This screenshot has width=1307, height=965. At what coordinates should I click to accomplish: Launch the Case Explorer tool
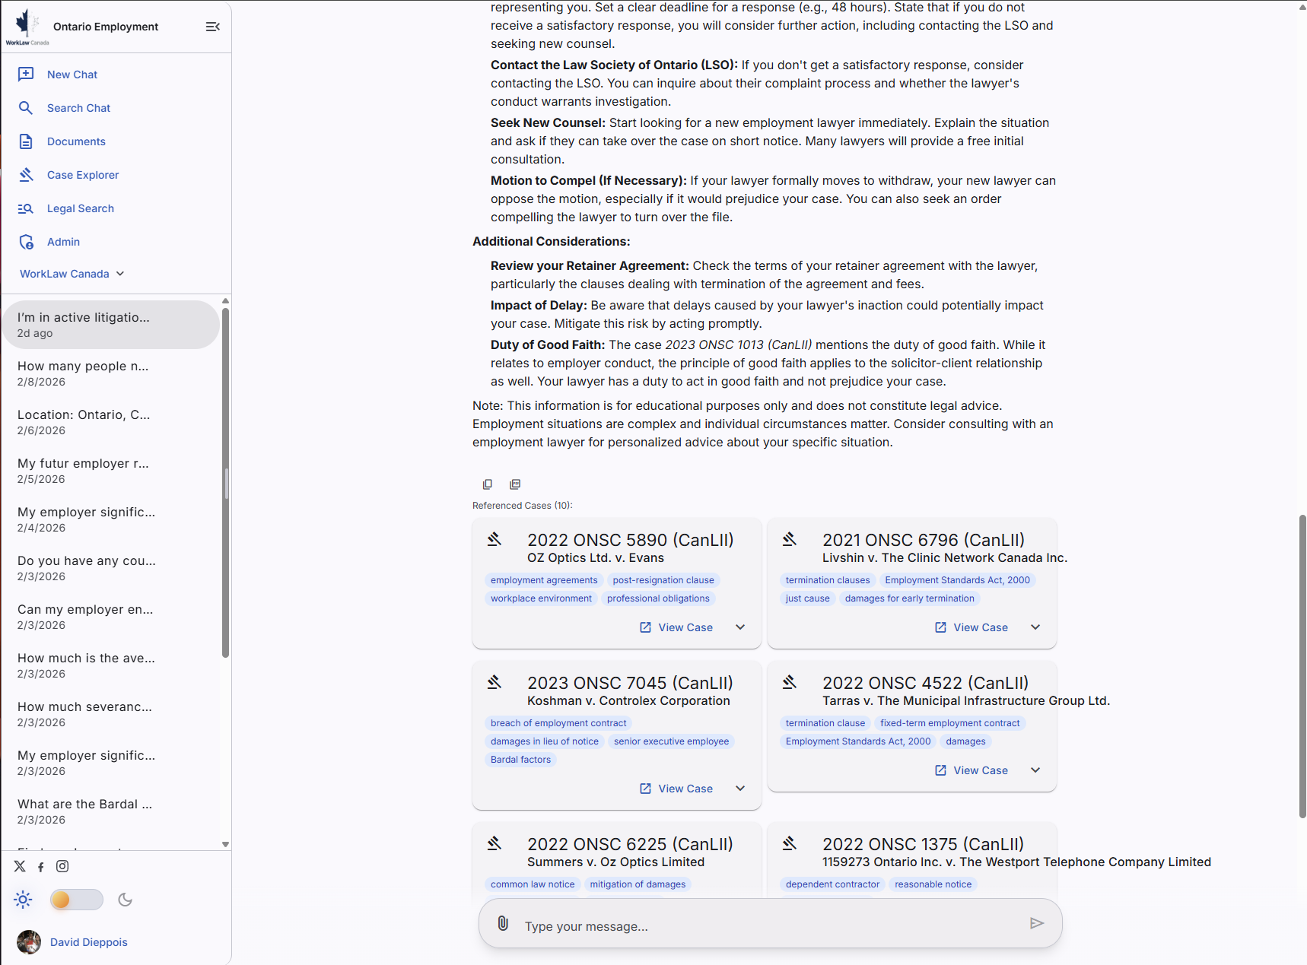tap(82, 174)
